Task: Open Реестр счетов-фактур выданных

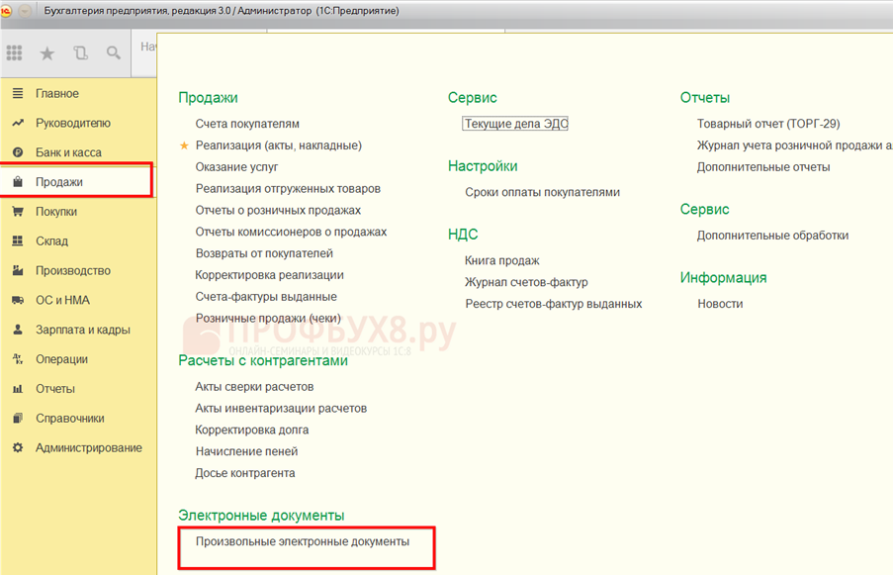Action: 554,304
